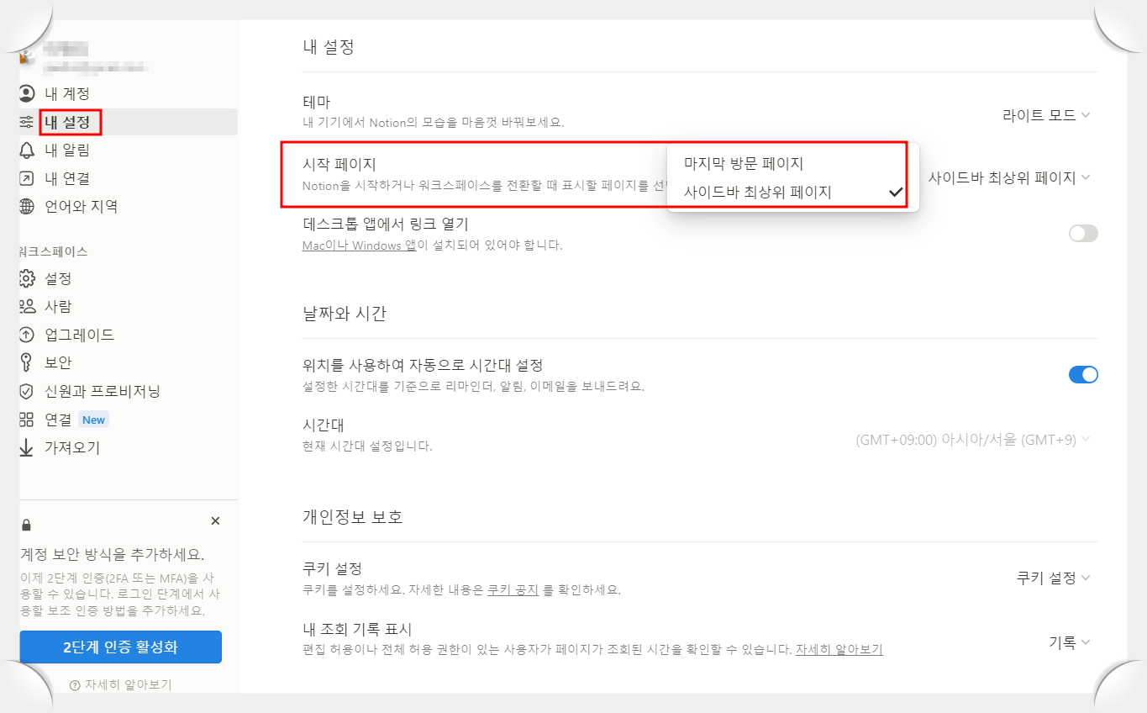Open the 쿠키 공지 link
The width and height of the screenshot is (1147, 713).
pos(513,590)
